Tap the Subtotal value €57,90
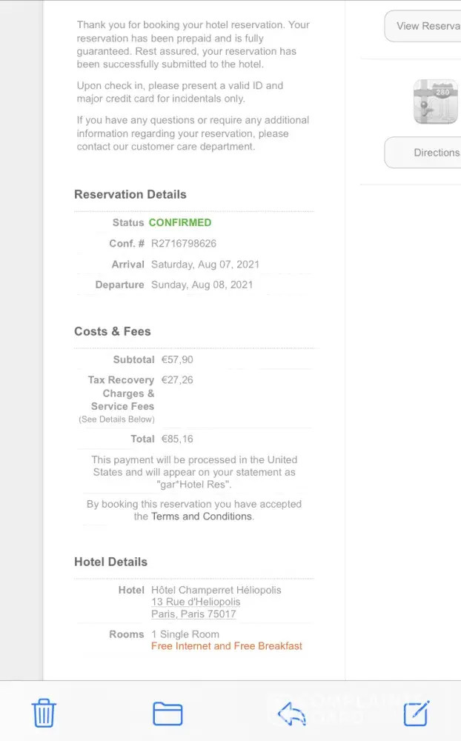The image size is (461, 741). (177, 360)
